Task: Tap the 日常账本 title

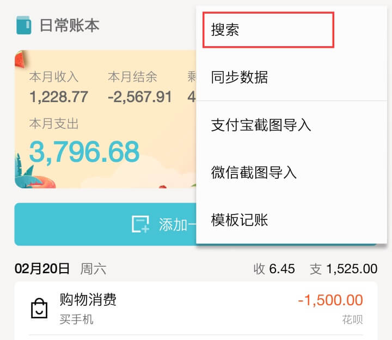Action: coord(70,25)
